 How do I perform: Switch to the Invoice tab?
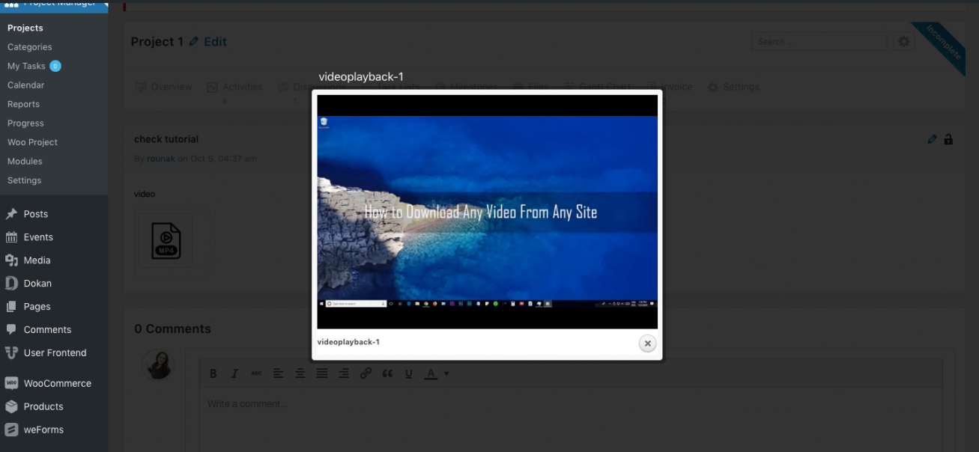point(670,87)
